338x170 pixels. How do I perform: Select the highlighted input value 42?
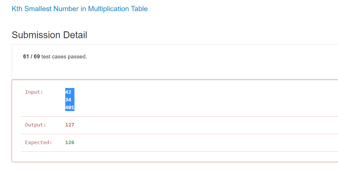click(x=68, y=92)
